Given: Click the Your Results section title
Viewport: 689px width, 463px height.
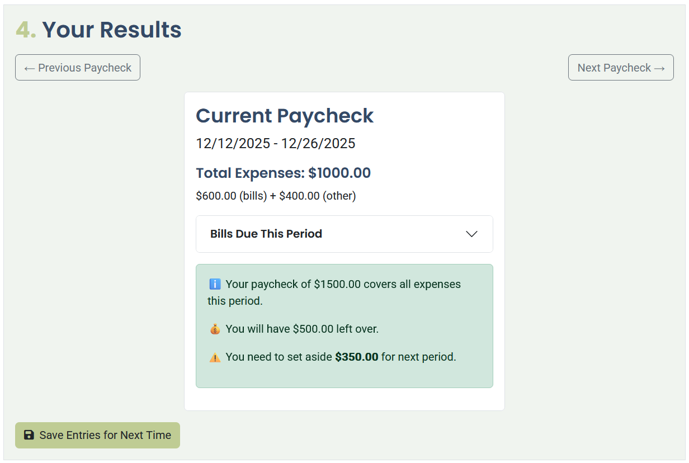Looking at the screenshot, I should (x=111, y=30).
